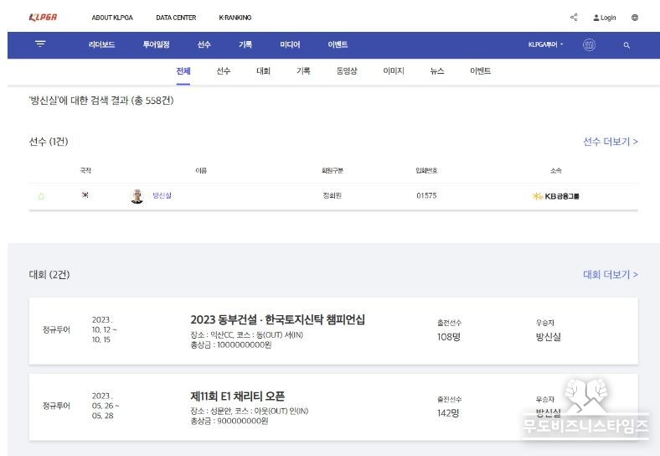Screen dimensions: 660x456
Task: Click the member number 01575
Action: point(426,195)
